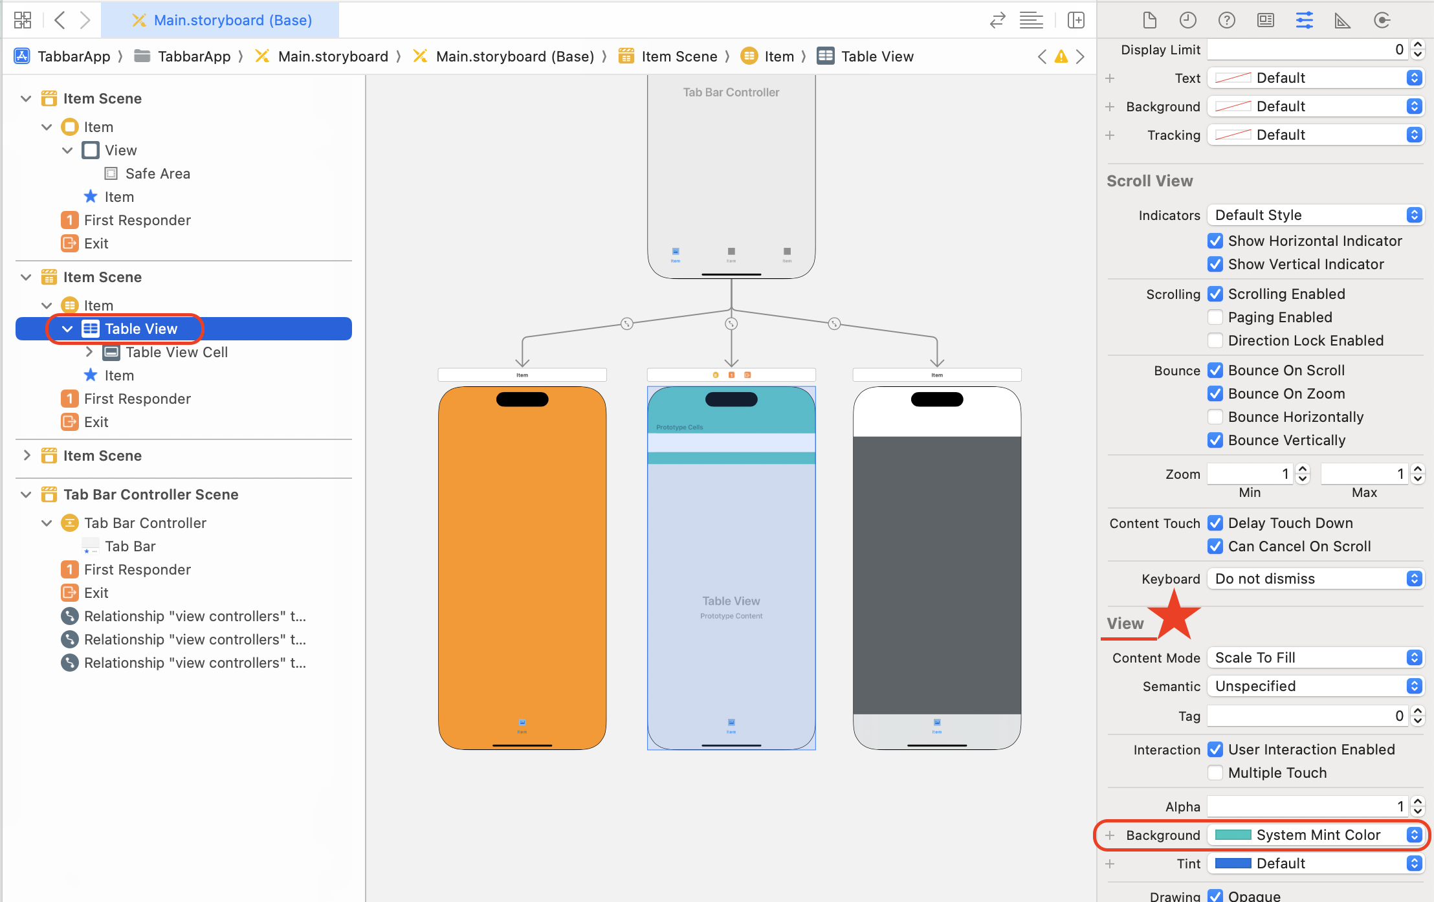This screenshot has width=1434, height=902.
Task: Uncheck Bounce On Zoom
Action: (1215, 393)
